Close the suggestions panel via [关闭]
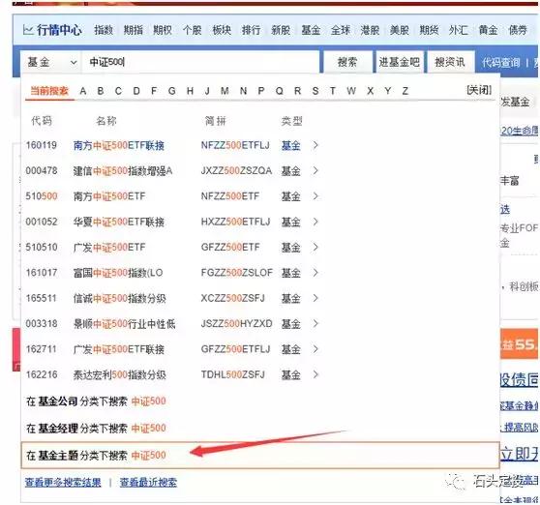Screen dimensions: 540x505 [479, 90]
